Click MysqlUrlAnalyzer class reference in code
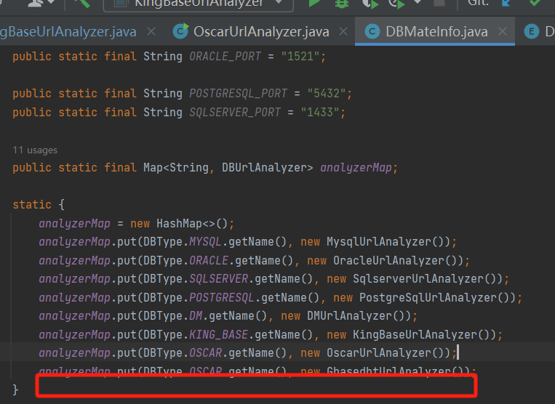555x404 pixels. pyautogui.click(x=383, y=242)
